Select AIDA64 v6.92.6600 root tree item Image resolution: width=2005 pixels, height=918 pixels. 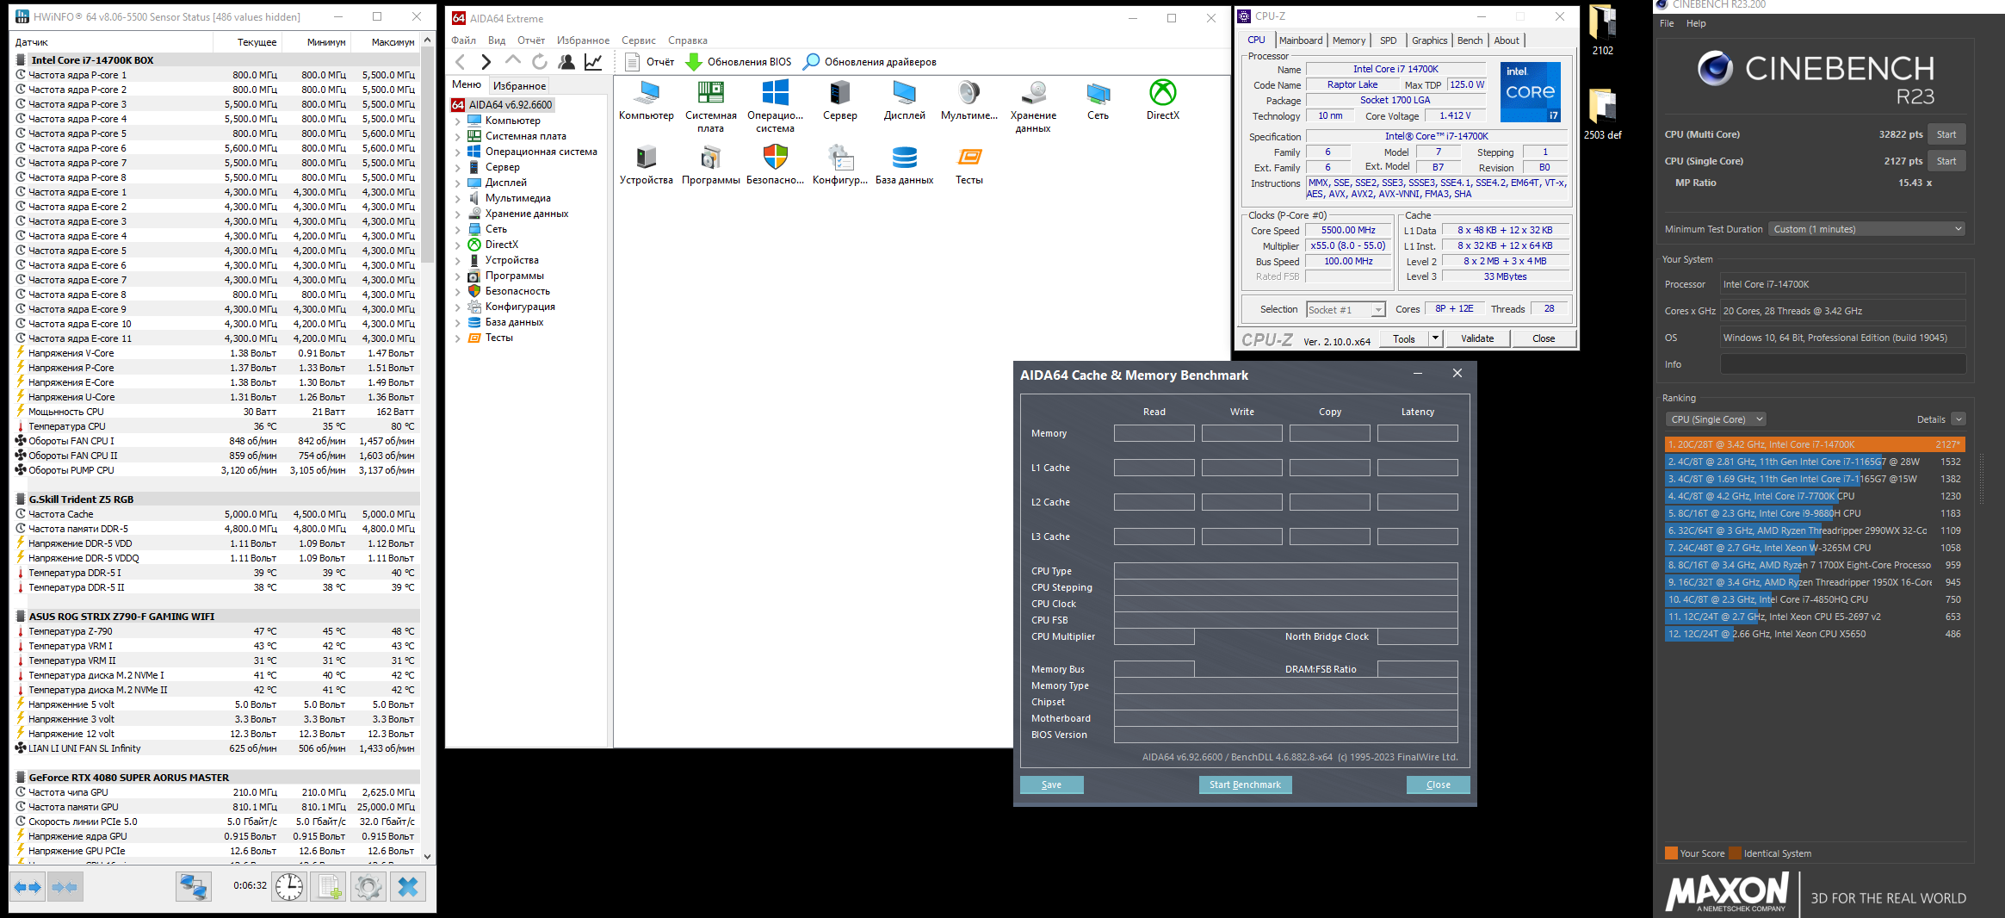coord(511,105)
